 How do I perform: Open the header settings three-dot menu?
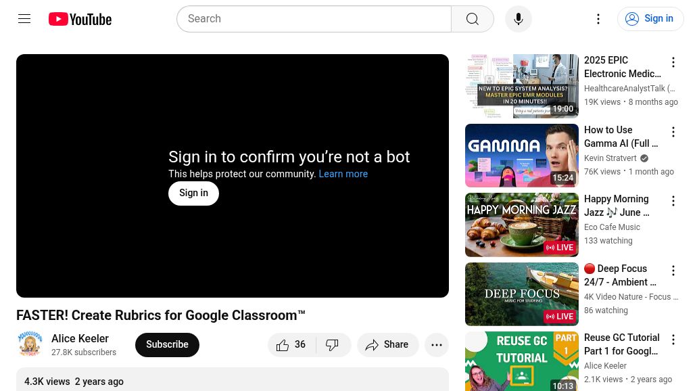(x=598, y=19)
